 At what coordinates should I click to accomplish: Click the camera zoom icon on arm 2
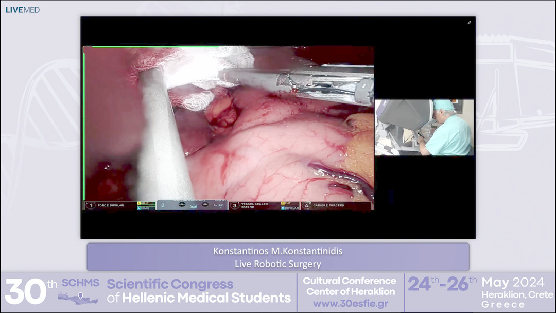(x=205, y=204)
